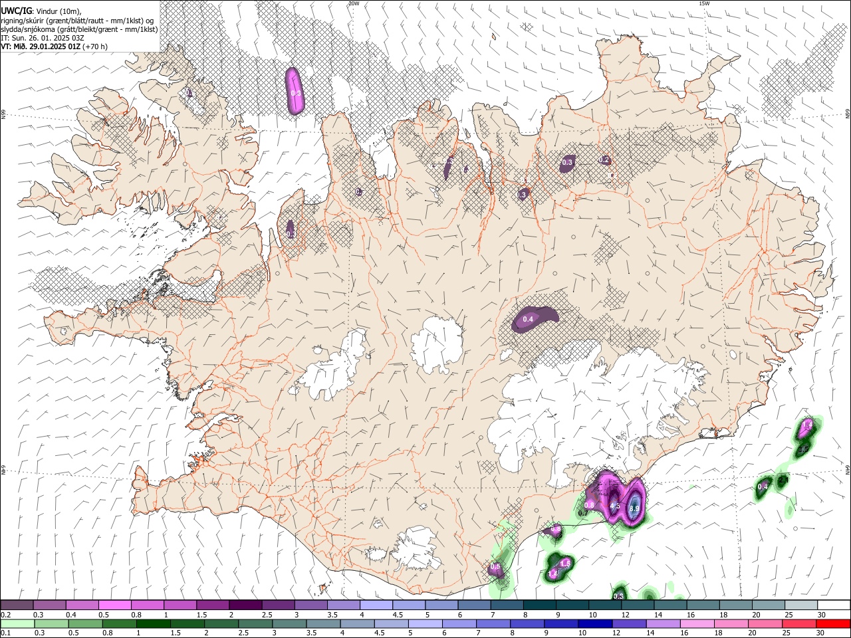
Task: Click the Hofsjökull glacier in central Iceland
Action: pyautogui.click(x=437, y=343)
